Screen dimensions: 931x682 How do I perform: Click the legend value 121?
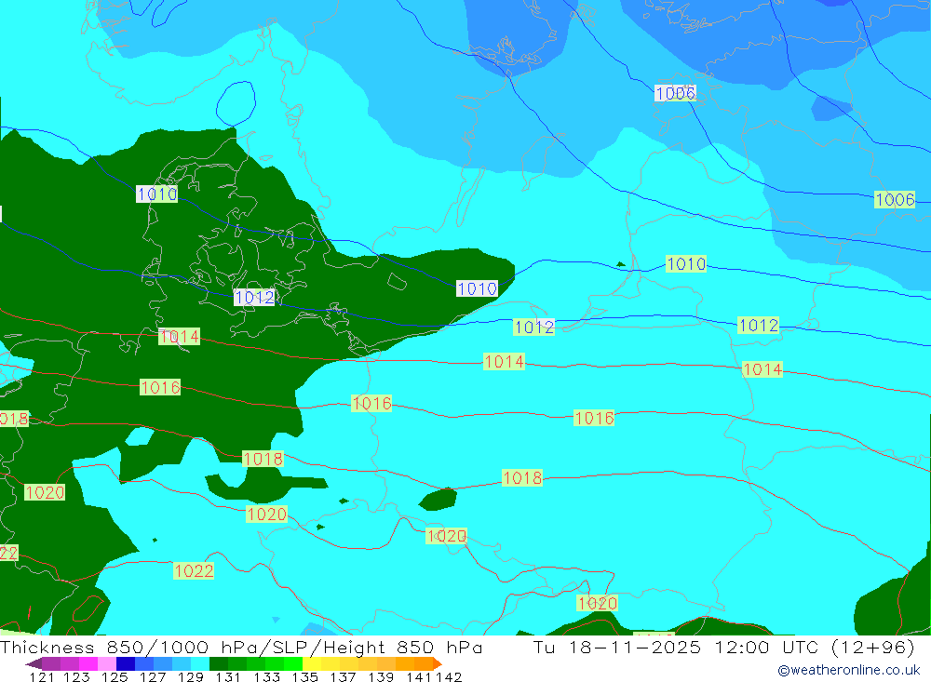(42, 677)
